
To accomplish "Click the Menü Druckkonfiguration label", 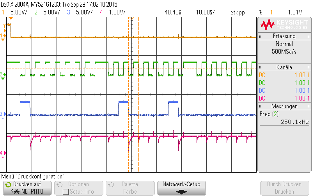I will (x=33, y=177).
